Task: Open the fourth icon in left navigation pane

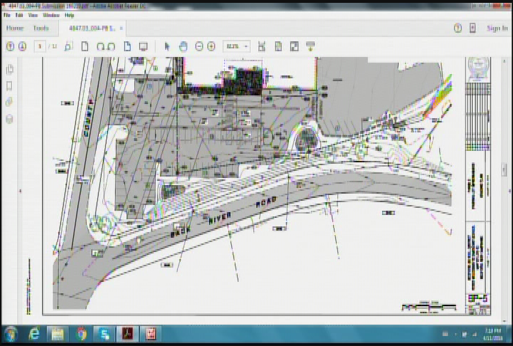Action: click(9, 119)
